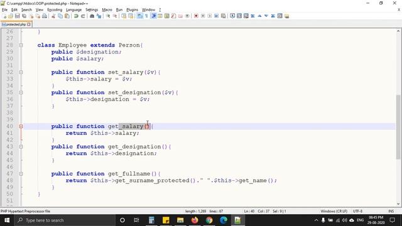The height and width of the screenshot is (226, 402).
Task: Open the Plugins menu
Action: (x=132, y=9)
